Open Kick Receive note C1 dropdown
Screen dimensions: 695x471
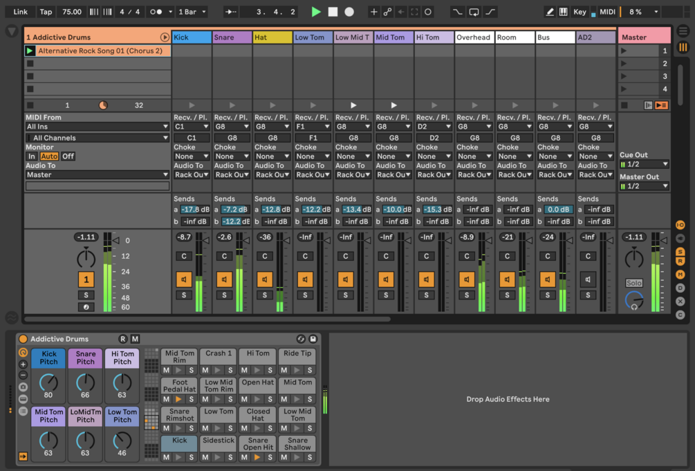tap(192, 127)
